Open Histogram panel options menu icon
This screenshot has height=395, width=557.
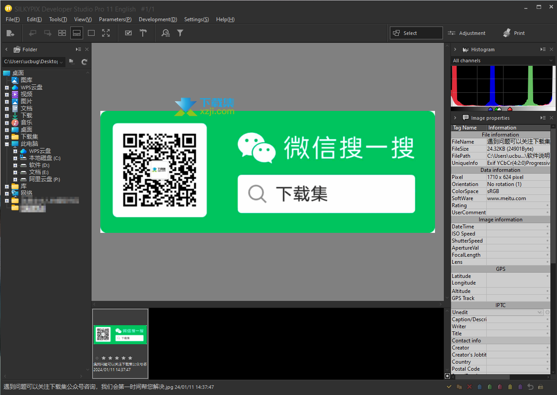click(543, 49)
